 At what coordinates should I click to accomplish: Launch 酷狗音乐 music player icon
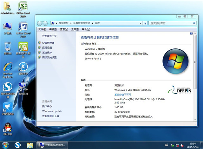point(23,67)
